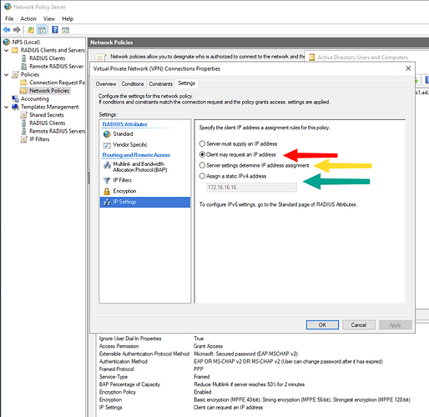Open the Action menu

pyautogui.click(x=28, y=18)
